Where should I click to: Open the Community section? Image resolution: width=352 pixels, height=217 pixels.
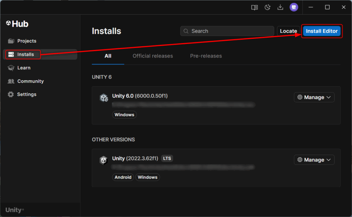click(x=40, y=81)
